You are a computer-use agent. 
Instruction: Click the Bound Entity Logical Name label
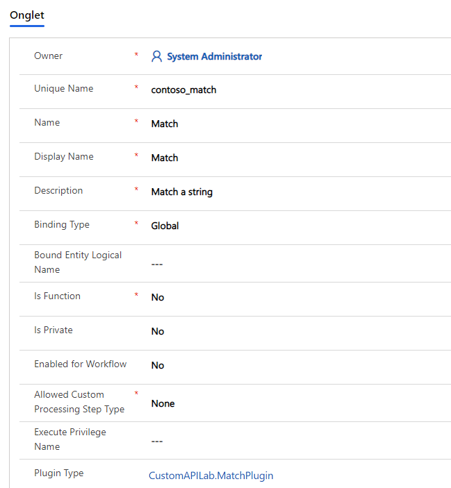[78, 262]
